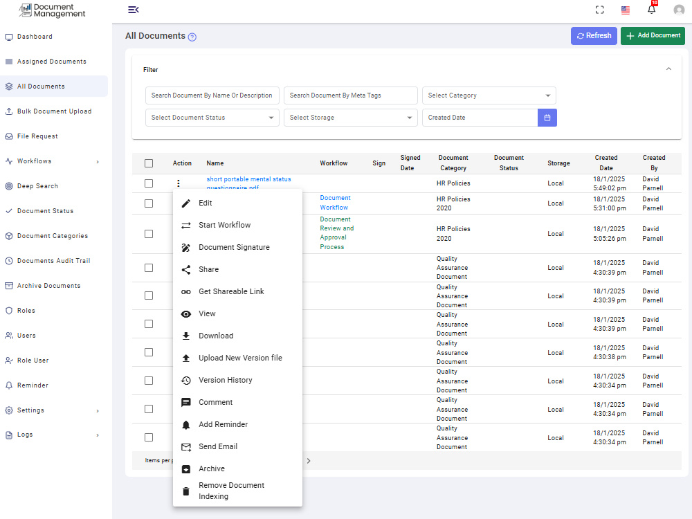The image size is (692, 519).
Task: Open the language flag selector
Action: click(626, 10)
